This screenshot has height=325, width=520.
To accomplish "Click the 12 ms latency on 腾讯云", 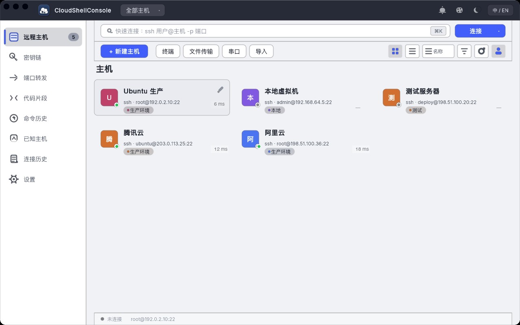I will coord(221,149).
